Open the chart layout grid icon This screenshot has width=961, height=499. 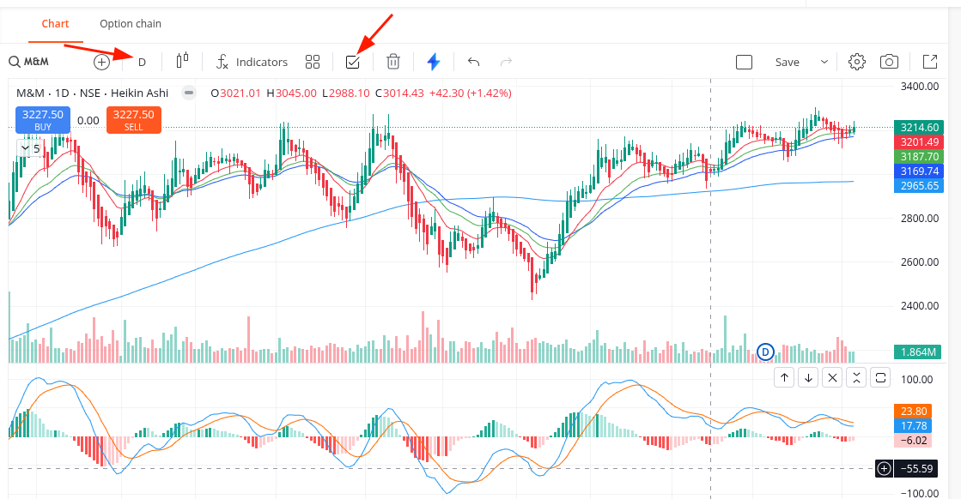pos(312,61)
